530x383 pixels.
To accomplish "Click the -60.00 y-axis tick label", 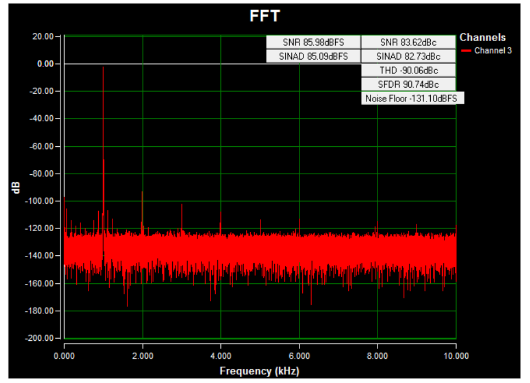I will click(x=42, y=146).
